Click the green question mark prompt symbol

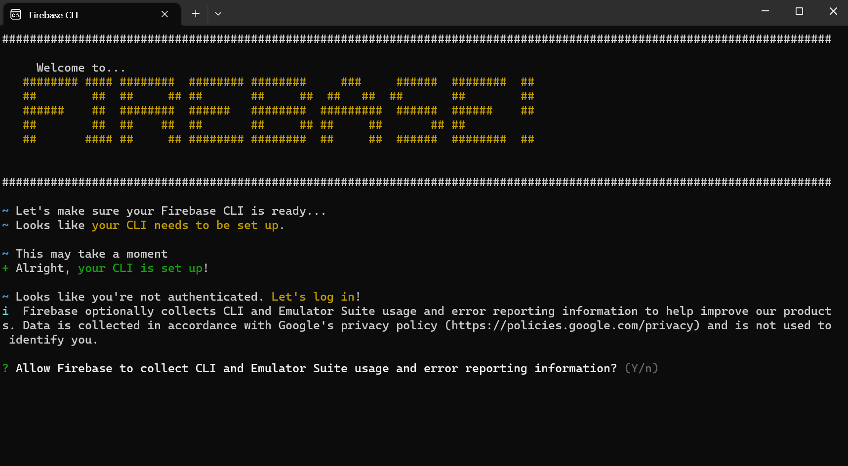[5, 369]
